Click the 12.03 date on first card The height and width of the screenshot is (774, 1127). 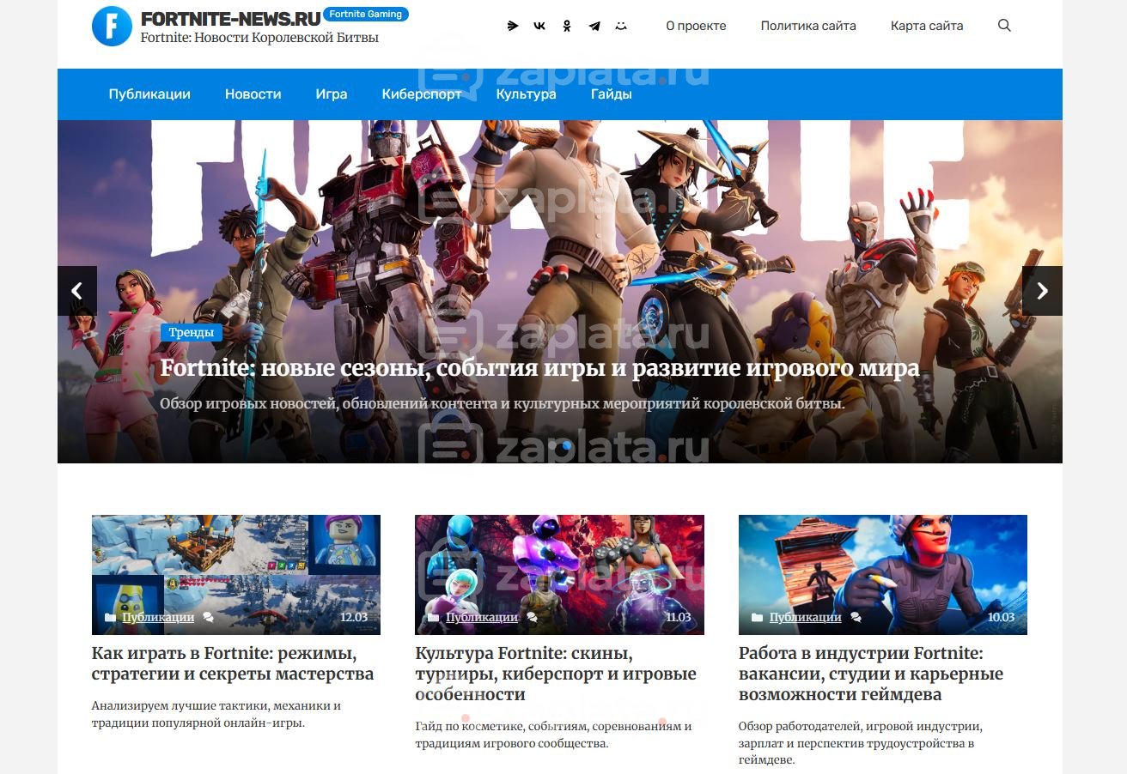[354, 617]
